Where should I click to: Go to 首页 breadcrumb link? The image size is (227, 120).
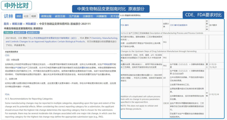coord(6,24)
